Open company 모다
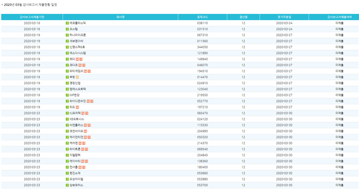 (72, 59)
